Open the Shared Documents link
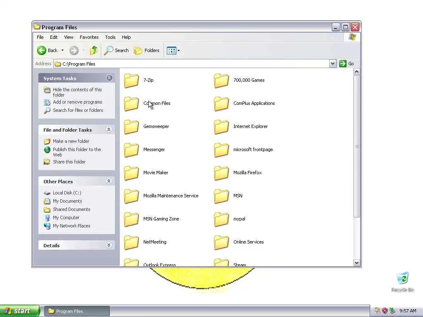The image size is (423, 317). coord(71,209)
